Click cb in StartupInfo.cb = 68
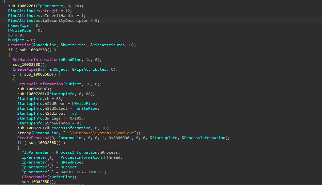Viewport: 322px width, 185px height. [x=47, y=99]
